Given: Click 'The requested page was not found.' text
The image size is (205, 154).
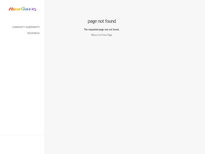Looking at the screenshot, I should [x=102, y=30].
